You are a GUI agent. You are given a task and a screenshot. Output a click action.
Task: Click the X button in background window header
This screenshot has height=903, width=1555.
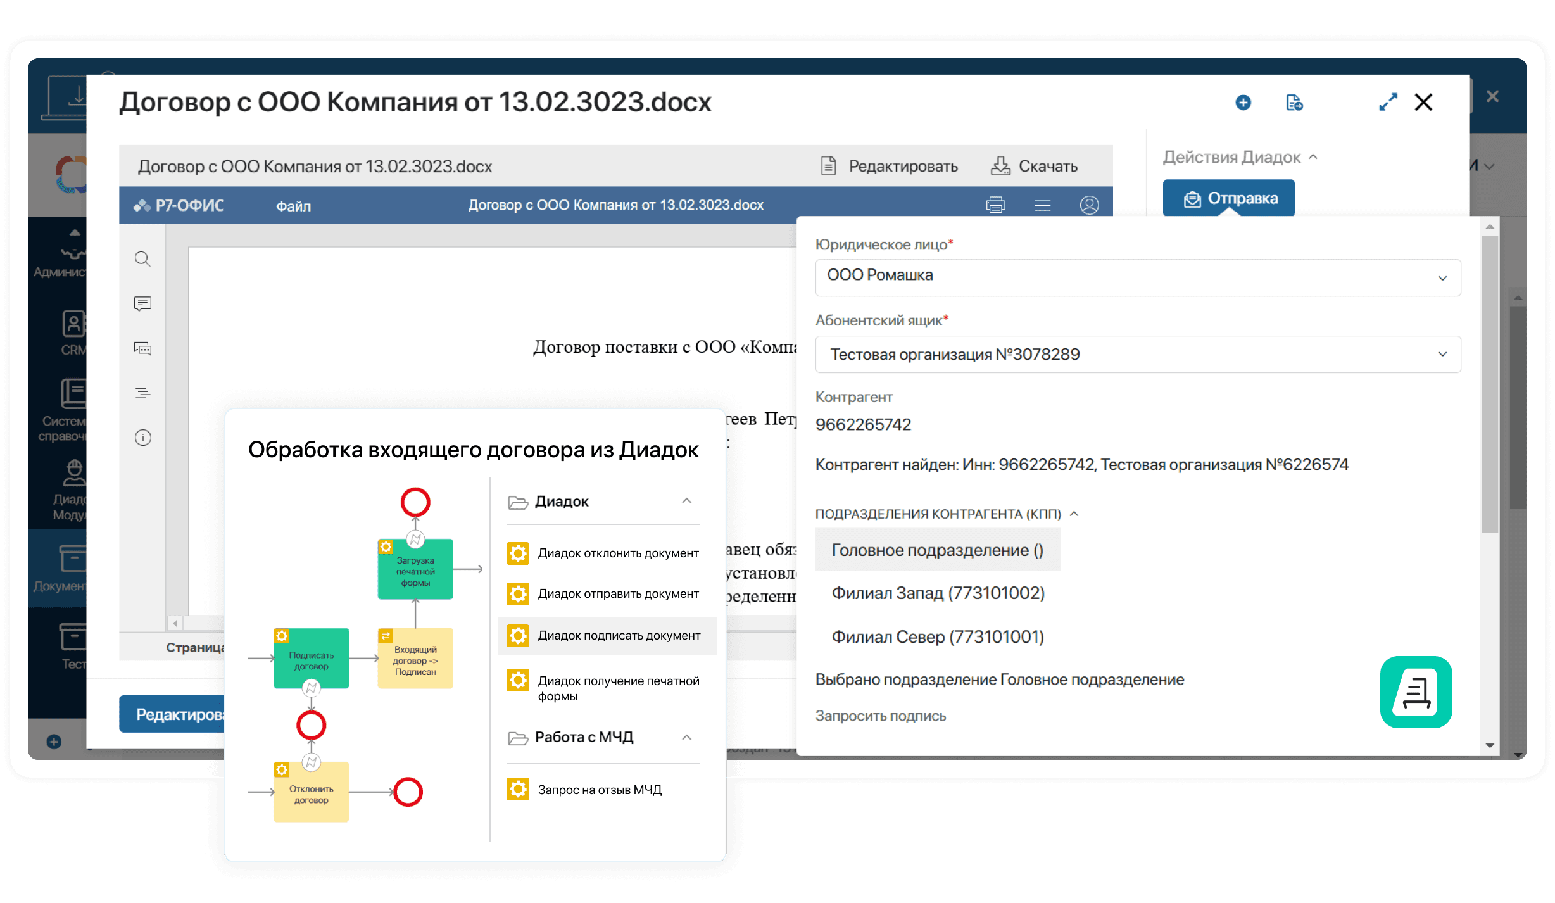(x=1492, y=96)
